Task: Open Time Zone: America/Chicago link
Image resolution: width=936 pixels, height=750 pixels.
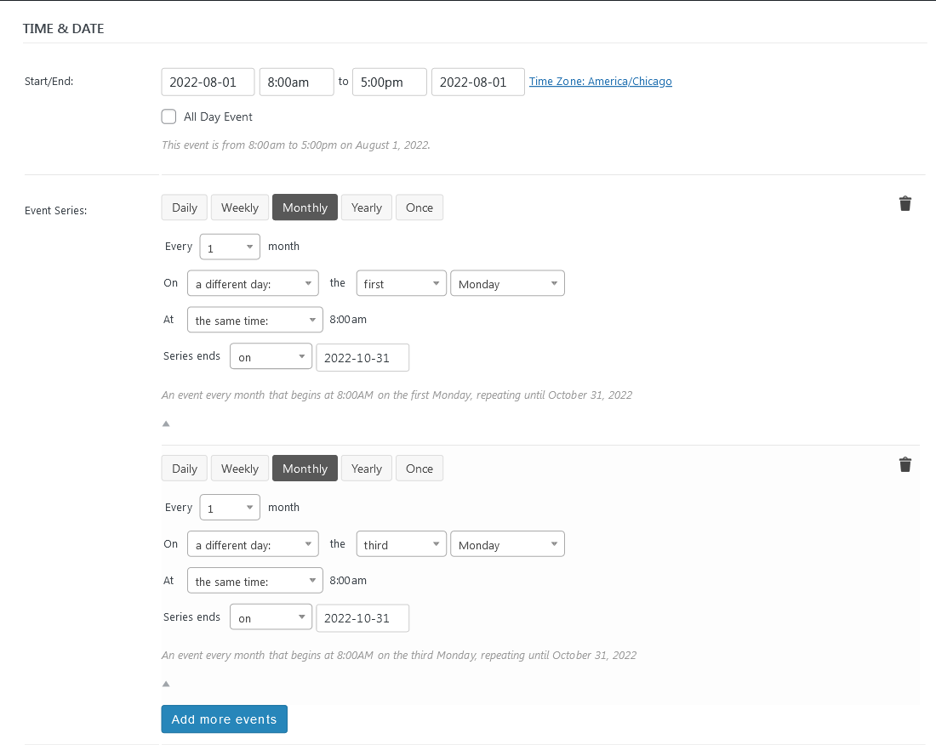Action: click(x=600, y=82)
